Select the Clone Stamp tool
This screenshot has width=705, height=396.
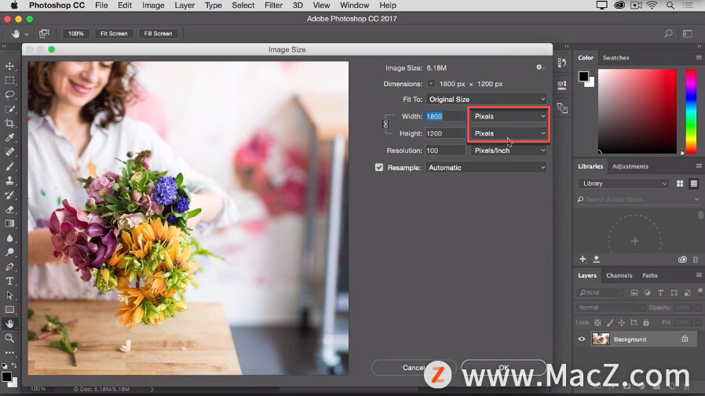tap(9, 181)
